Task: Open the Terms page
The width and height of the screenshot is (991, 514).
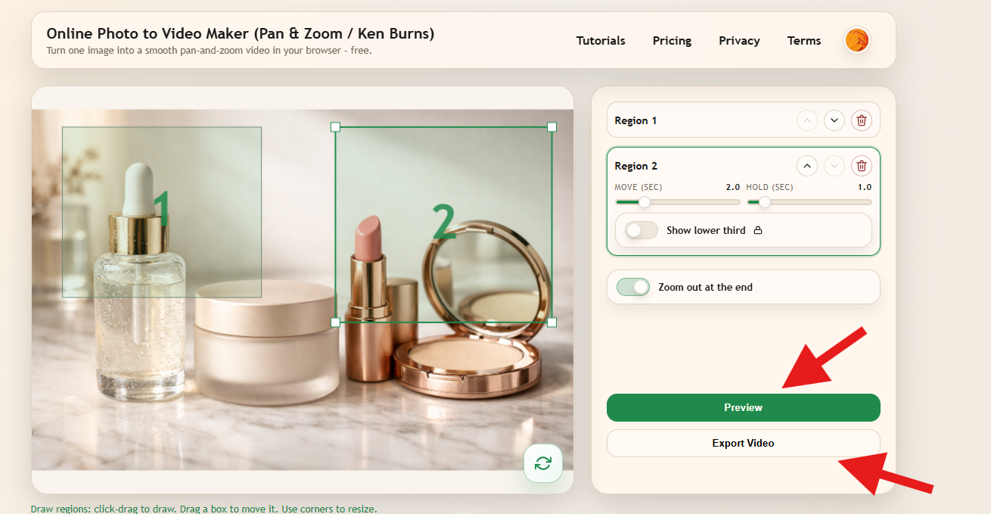Action: tap(803, 40)
